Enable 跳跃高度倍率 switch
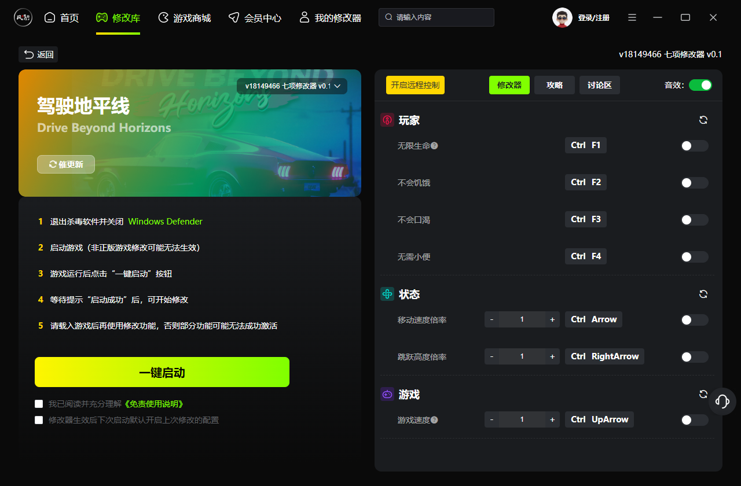 point(694,357)
